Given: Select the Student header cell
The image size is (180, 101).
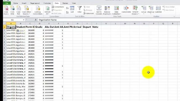Looking at the screenshot, I should [x=21, y=27].
